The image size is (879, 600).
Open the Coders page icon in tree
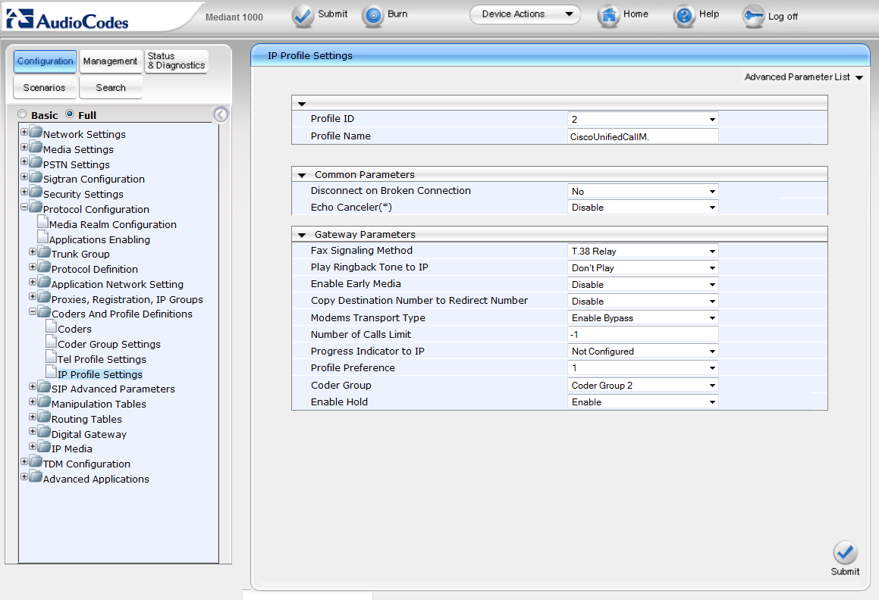pyautogui.click(x=51, y=329)
